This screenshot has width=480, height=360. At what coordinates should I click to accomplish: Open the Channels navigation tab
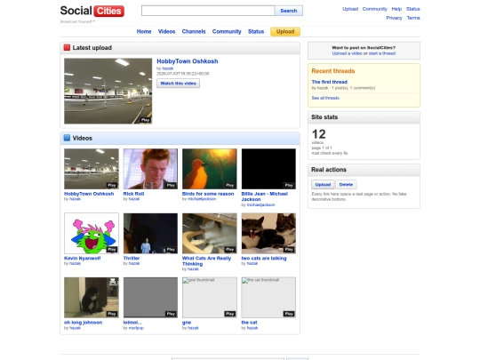194,31
